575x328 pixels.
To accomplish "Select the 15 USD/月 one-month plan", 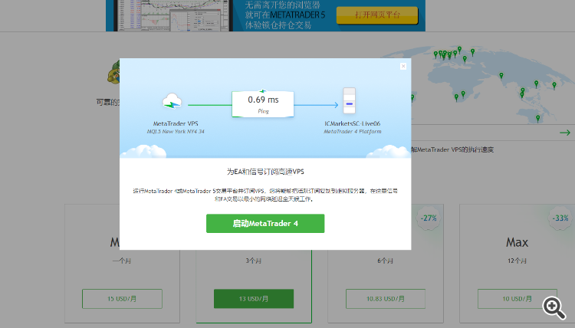I will coord(122,299).
